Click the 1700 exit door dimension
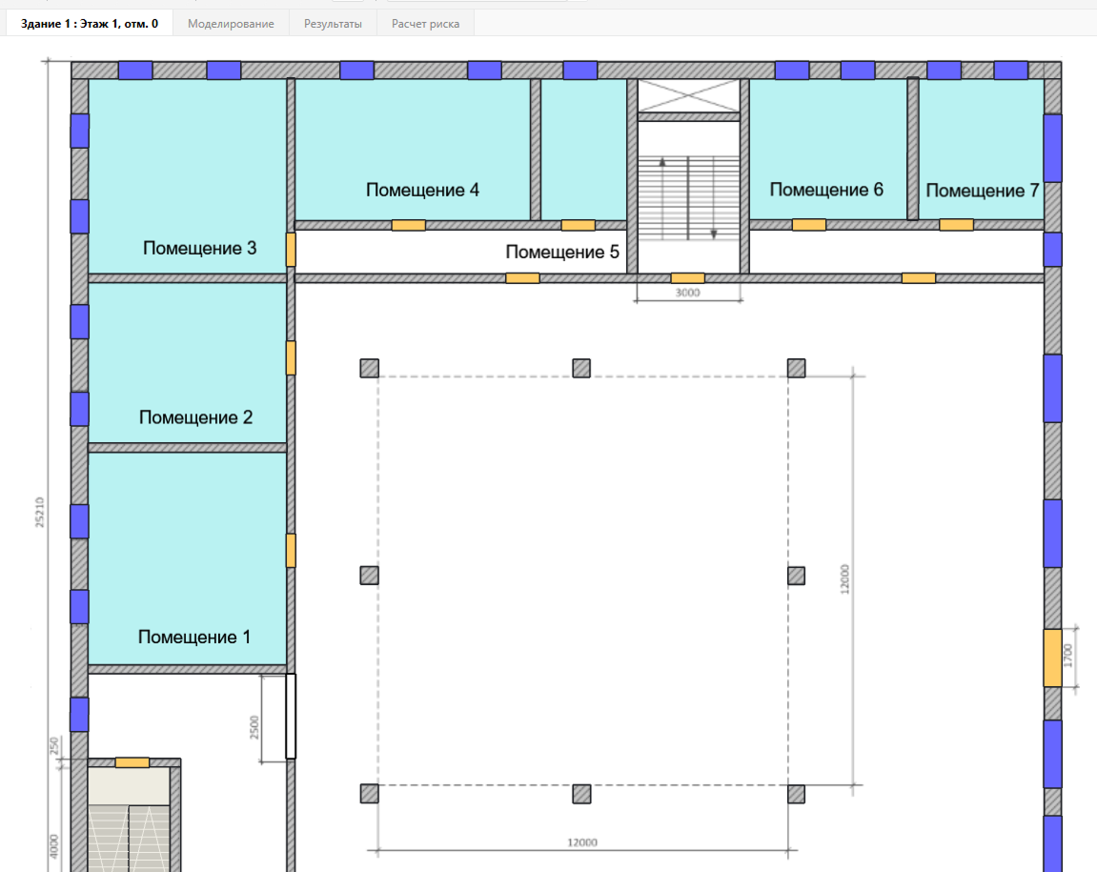The image size is (1097, 872). coord(1067,656)
